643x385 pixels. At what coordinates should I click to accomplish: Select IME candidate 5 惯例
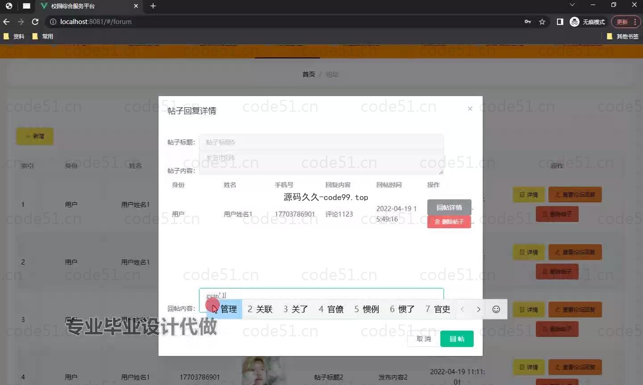pos(367,309)
